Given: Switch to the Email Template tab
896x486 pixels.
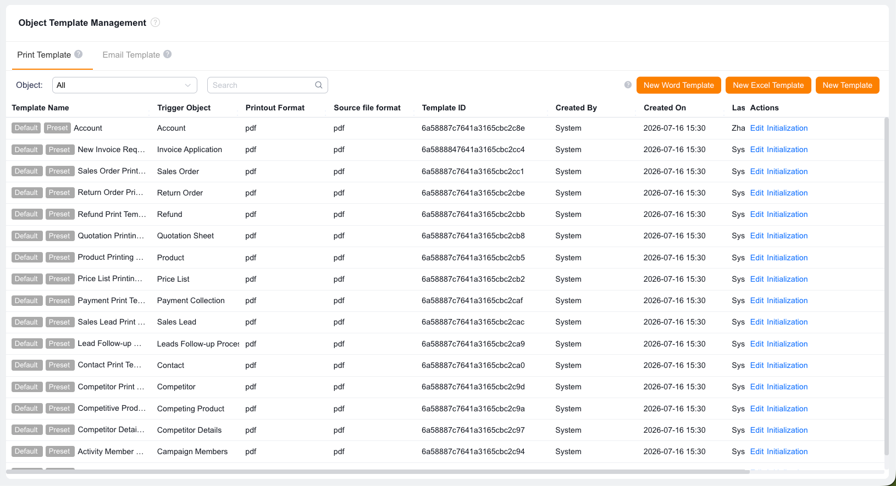Looking at the screenshot, I should [131, 55].
